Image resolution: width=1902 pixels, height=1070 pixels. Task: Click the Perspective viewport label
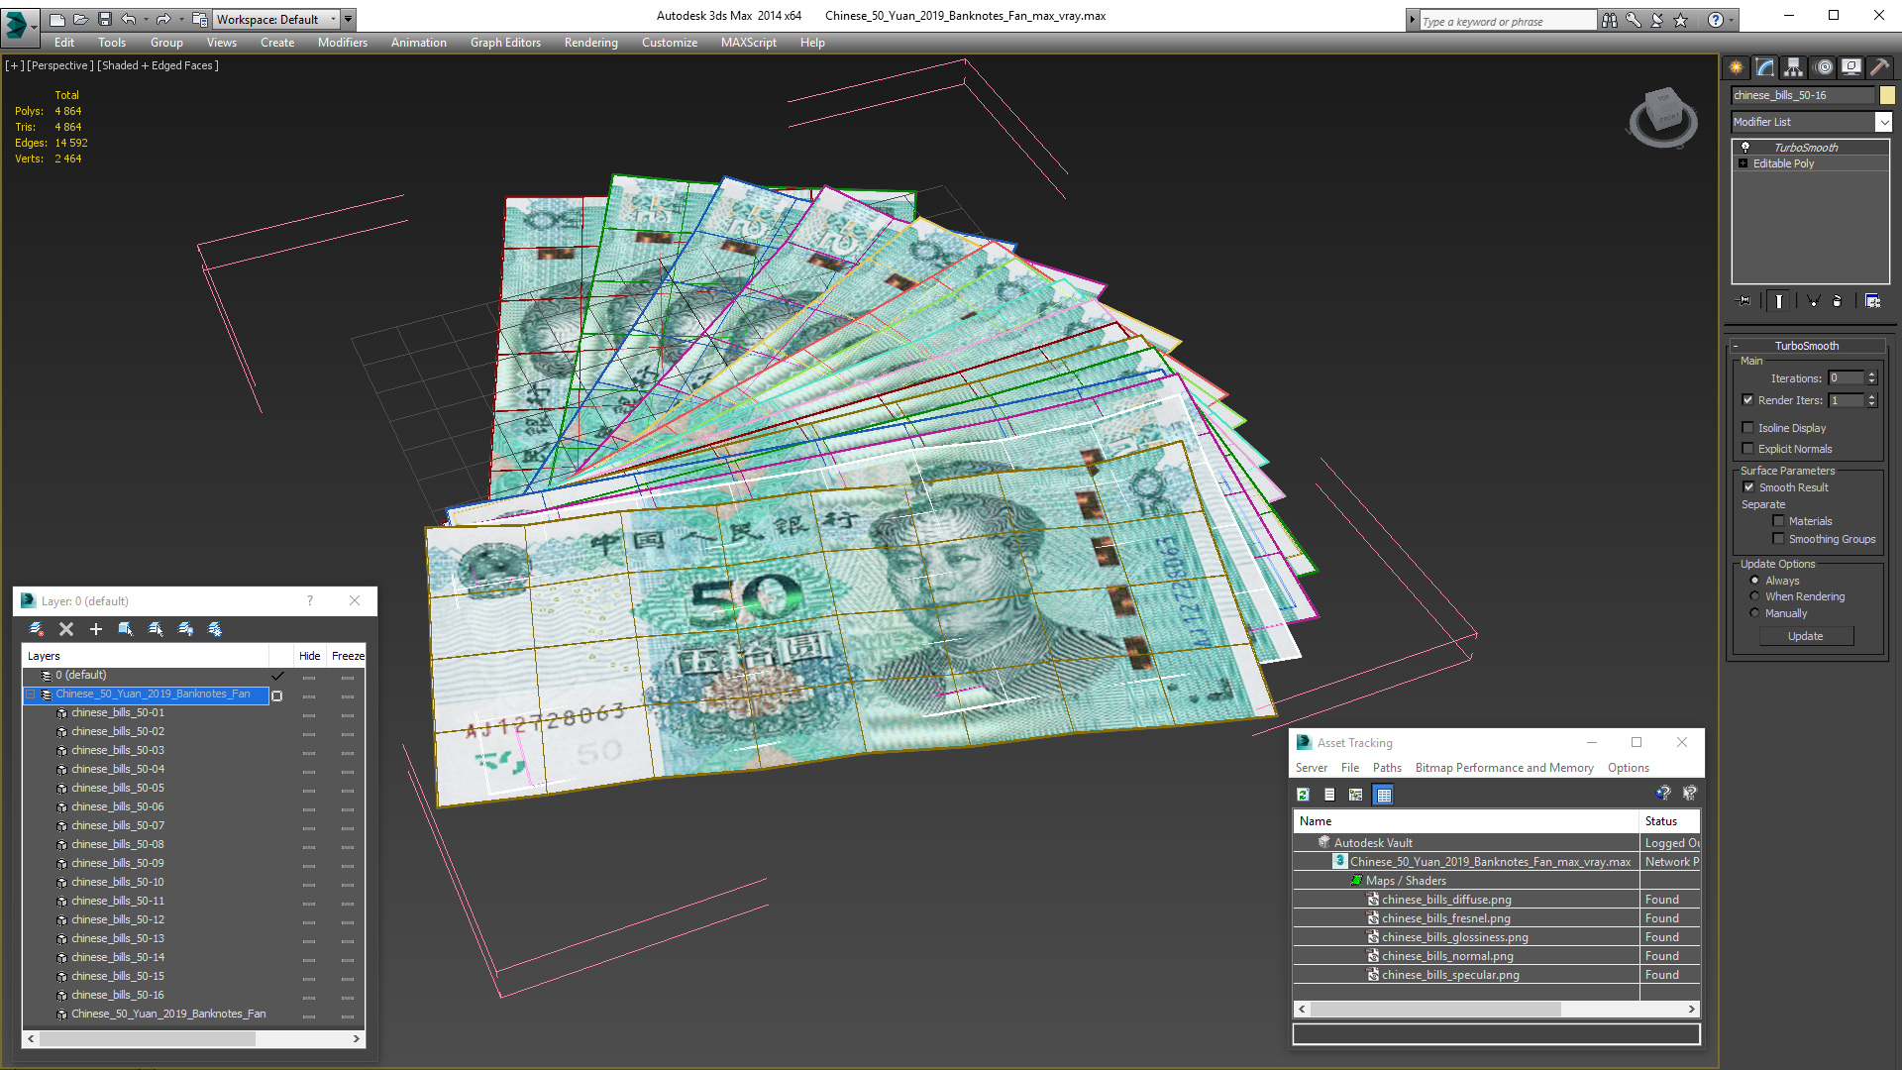(x=60, y=65)
